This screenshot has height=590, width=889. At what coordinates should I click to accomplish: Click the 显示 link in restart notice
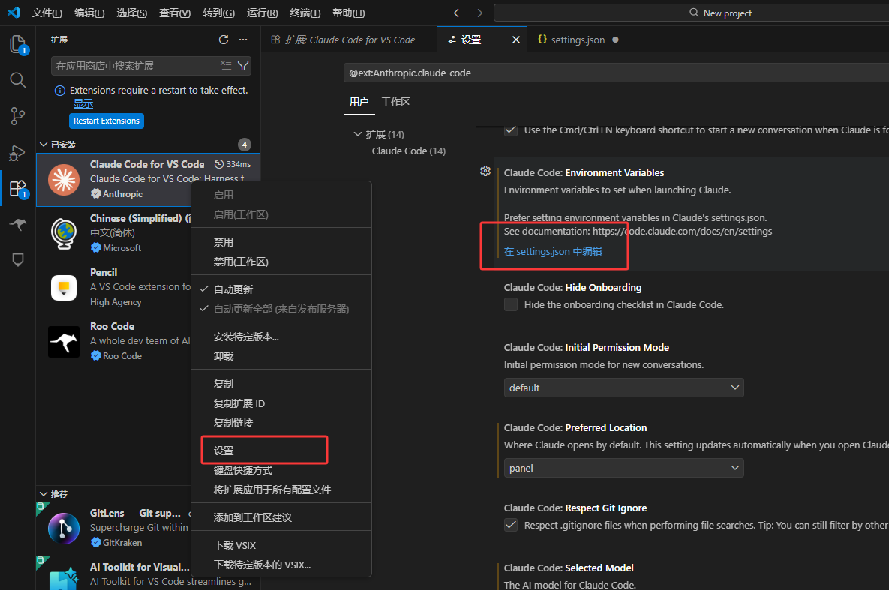tap(83, 103)
